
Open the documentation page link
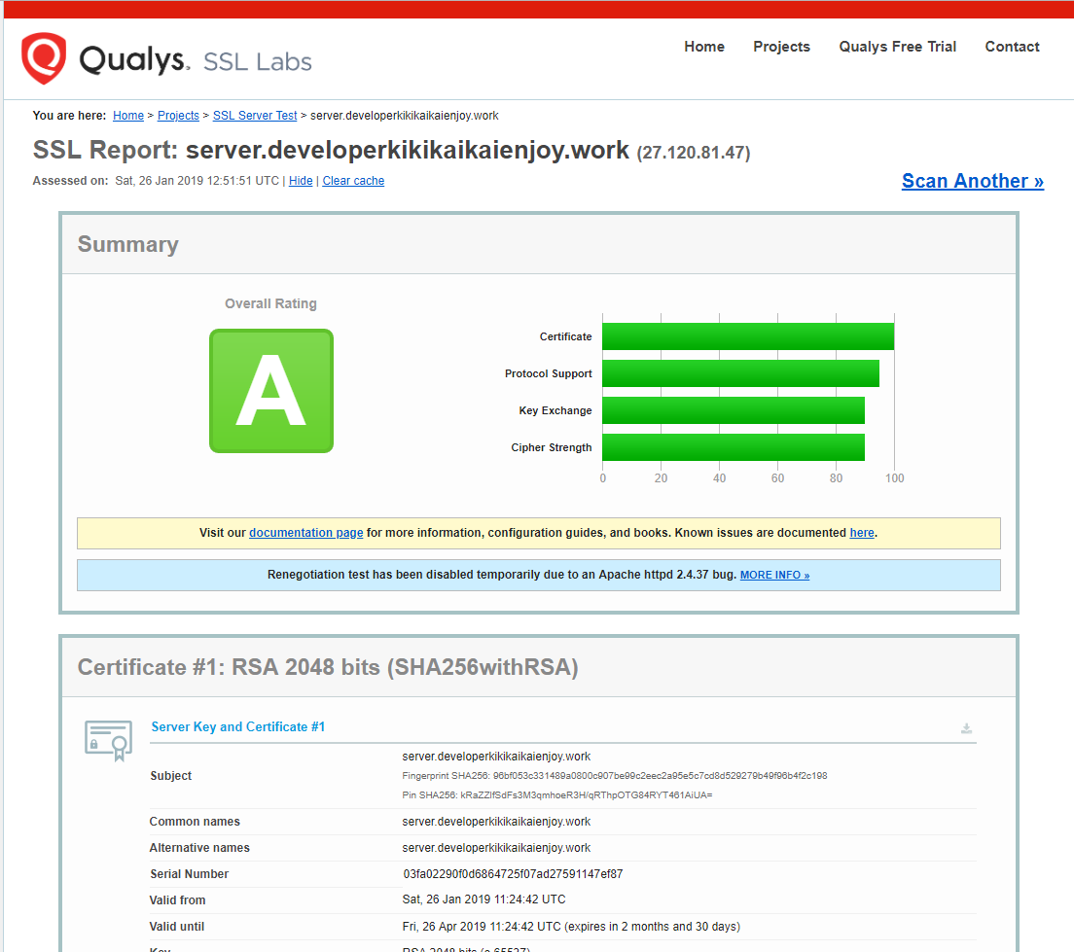click(x=306, y=533)
